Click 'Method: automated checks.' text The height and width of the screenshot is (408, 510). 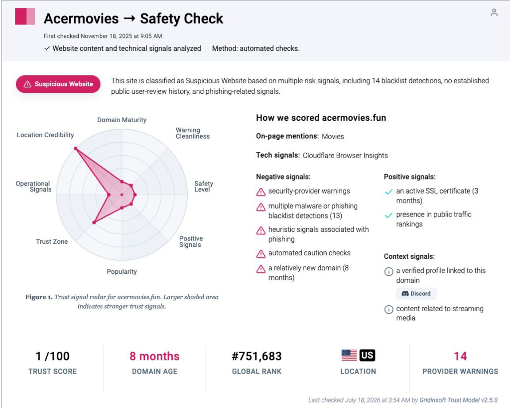[x=255, y=48]
